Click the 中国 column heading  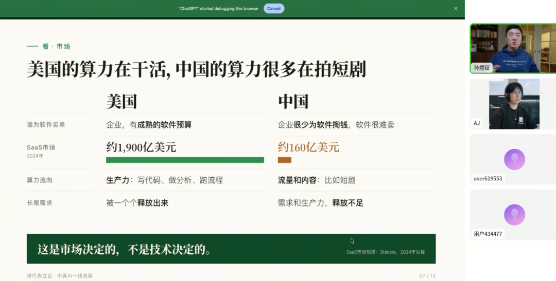293,102
